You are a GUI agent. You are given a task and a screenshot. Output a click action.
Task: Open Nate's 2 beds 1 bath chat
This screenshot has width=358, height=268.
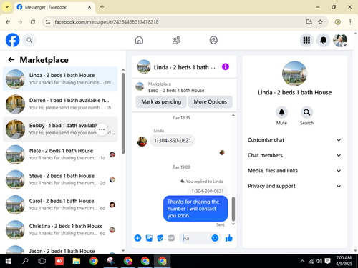[60, 154]
